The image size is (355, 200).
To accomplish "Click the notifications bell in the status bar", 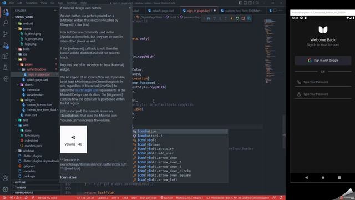I will (281, 198).
